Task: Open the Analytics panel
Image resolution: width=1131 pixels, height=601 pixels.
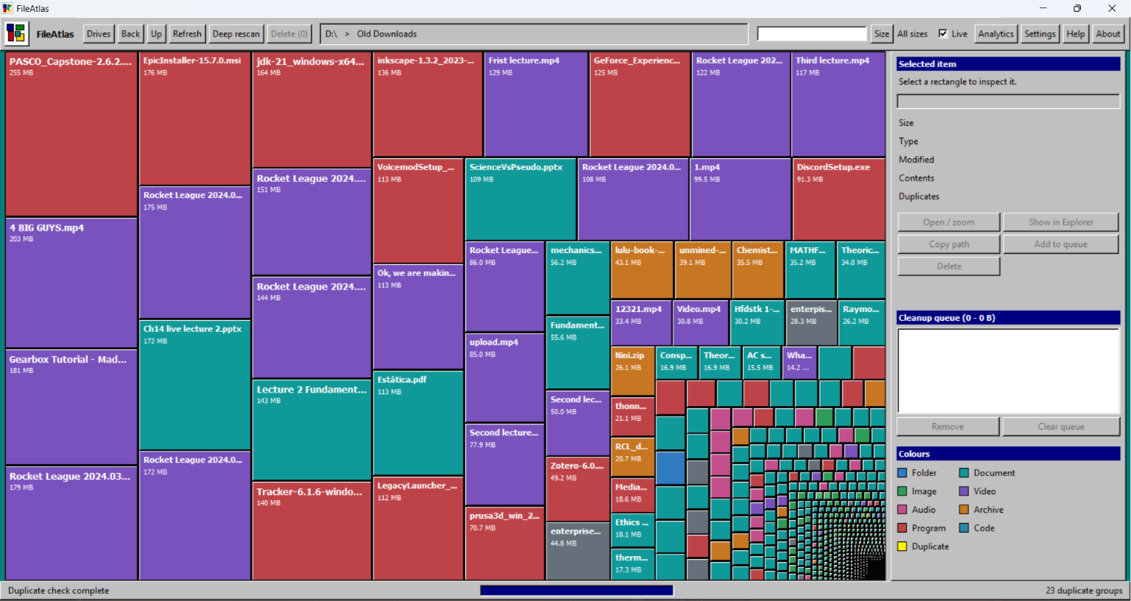Action: coord(996,34)
